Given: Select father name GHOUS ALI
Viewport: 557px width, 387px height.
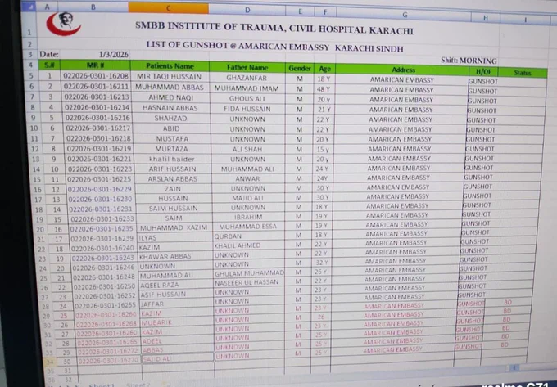Looking at the screenshot, I should point(247,99).
